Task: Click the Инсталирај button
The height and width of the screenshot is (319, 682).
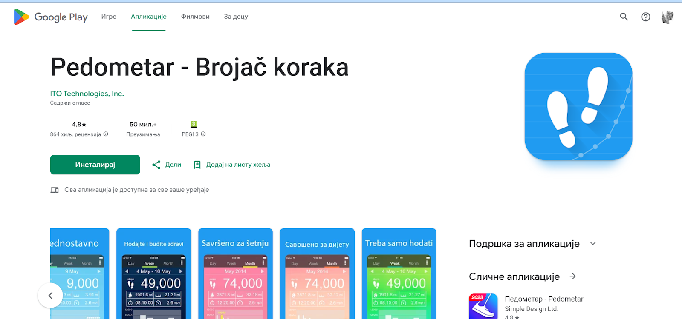Action: click(x=95, y=165)
